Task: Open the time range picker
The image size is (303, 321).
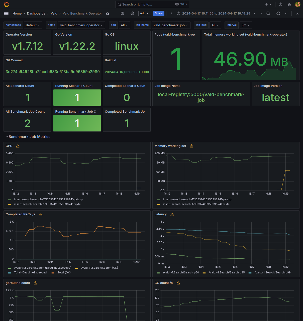Action: pos(216,13)
